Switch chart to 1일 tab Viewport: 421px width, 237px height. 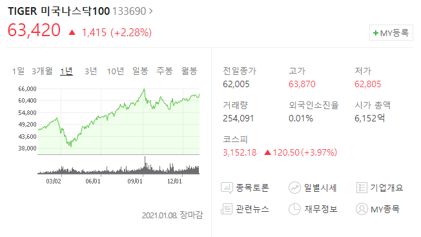(18, 71)
